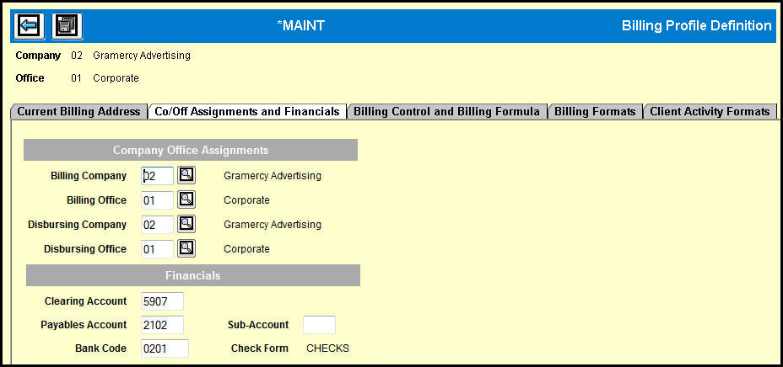The image size is (783, 367).
Task: Click the back arrow icon
Action: [30, 26]
